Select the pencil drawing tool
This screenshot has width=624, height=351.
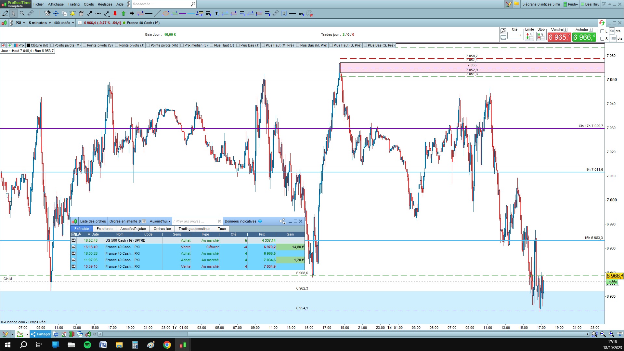click(x=5, y=13)
